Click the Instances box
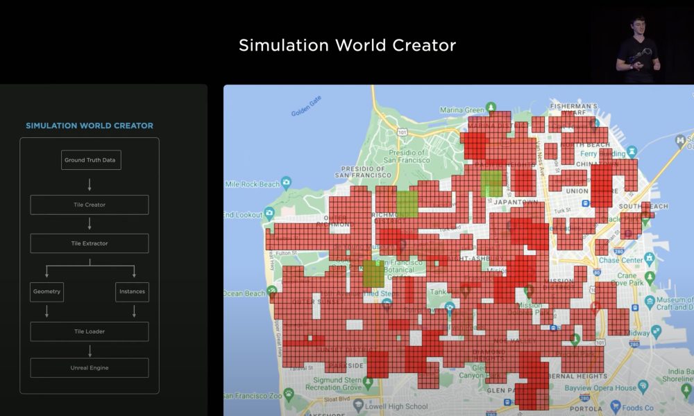Screen dimensions: 694x416 [133, 292]
